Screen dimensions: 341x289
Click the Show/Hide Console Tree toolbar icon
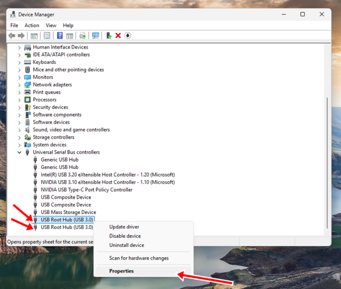point(34,35)
